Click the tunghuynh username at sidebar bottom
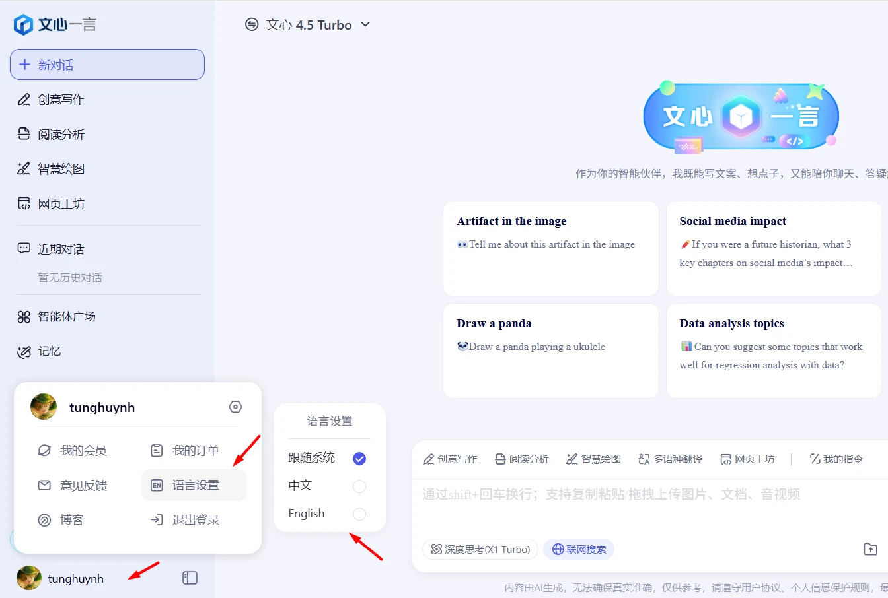This screenshot has height=598, width=888. click(x=76, y=579)
